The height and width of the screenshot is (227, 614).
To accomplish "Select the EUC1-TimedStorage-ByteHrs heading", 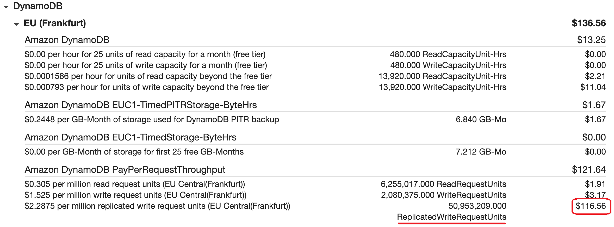I will coord(131,137).
